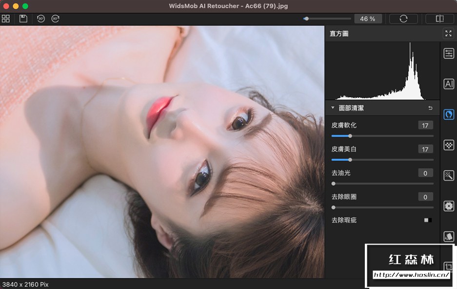Open the gear-shaped settings panel
This screenshot has width=457, height=289.
pos(449,206)
